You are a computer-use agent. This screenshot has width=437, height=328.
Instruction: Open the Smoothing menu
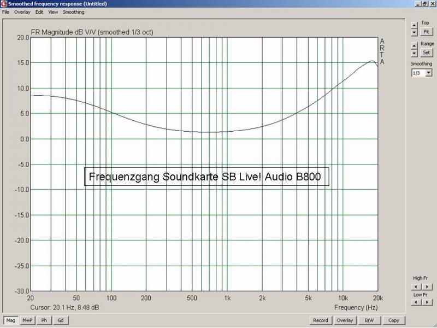pyautogui.click(x=74, y=12)
